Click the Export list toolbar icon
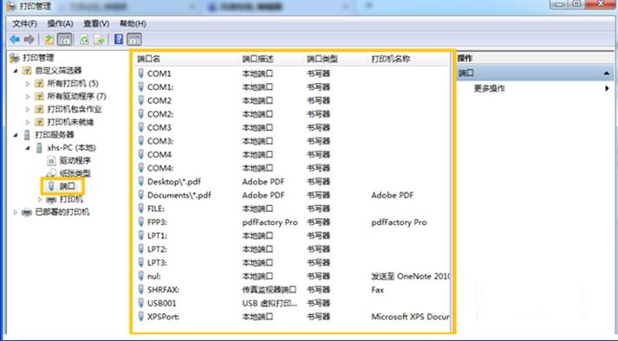This screenshot has height=341, width=618. click(x=100, y=39)
